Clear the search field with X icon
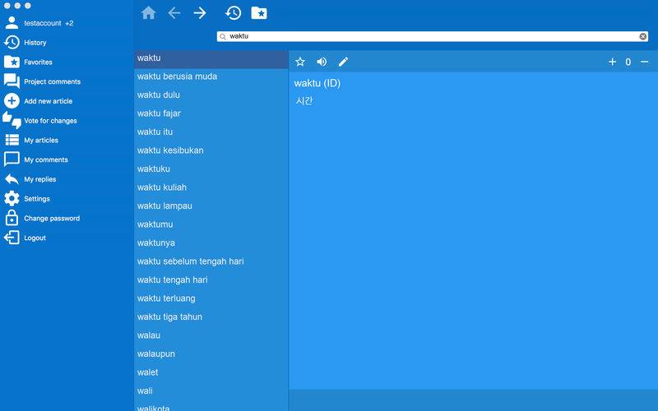Viewport: 658px width, 411px height. click(643, 36)
